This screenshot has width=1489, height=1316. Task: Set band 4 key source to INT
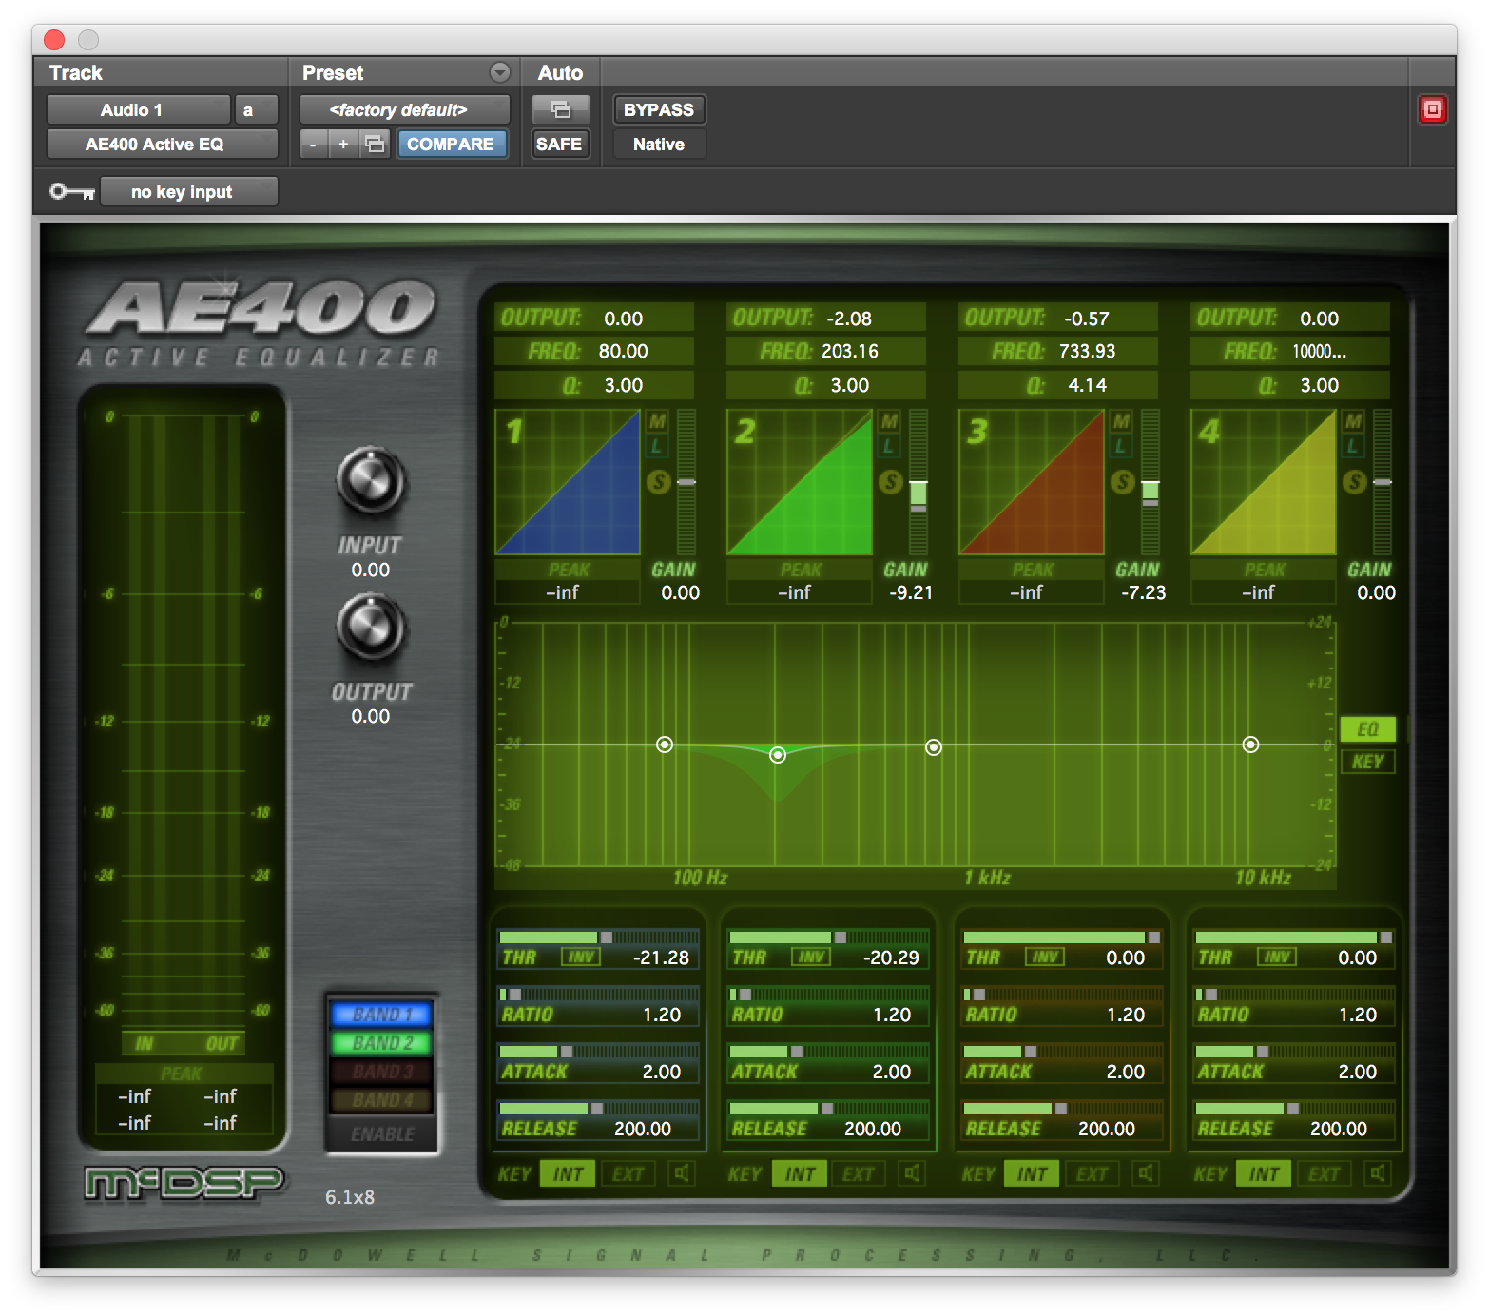[x=1264, y=1173]
